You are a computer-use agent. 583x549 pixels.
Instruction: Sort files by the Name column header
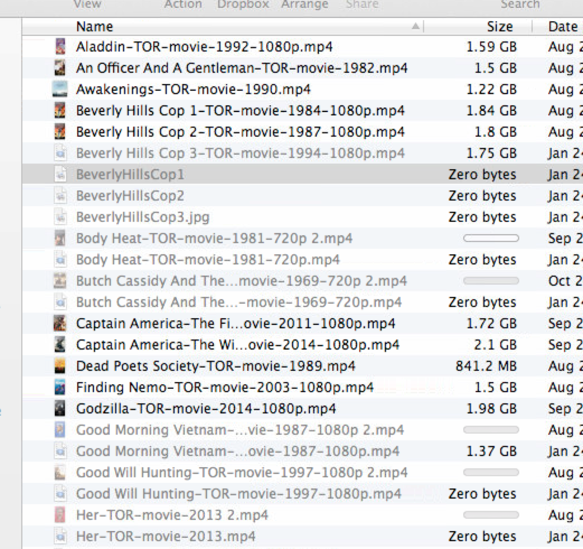[95, 26]
